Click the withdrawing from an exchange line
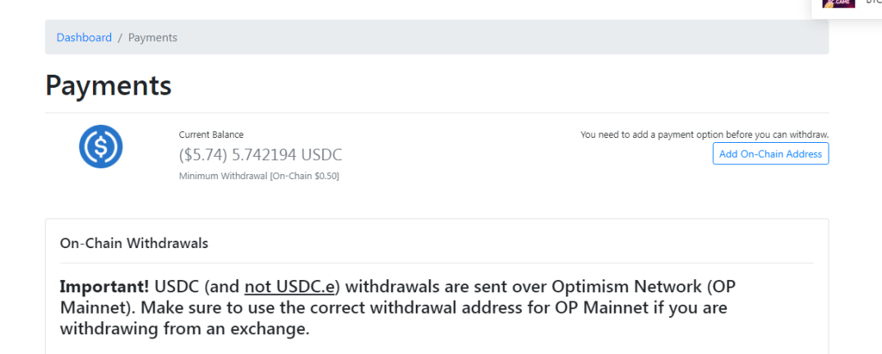This screenshot has height=354, width=882. click(x=185, y=329)
